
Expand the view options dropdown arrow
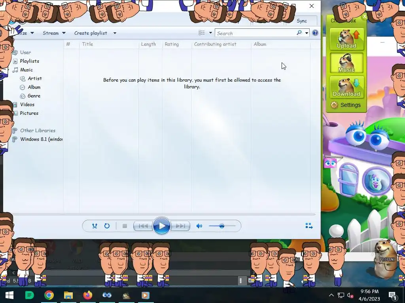click(x=210, y=33)
